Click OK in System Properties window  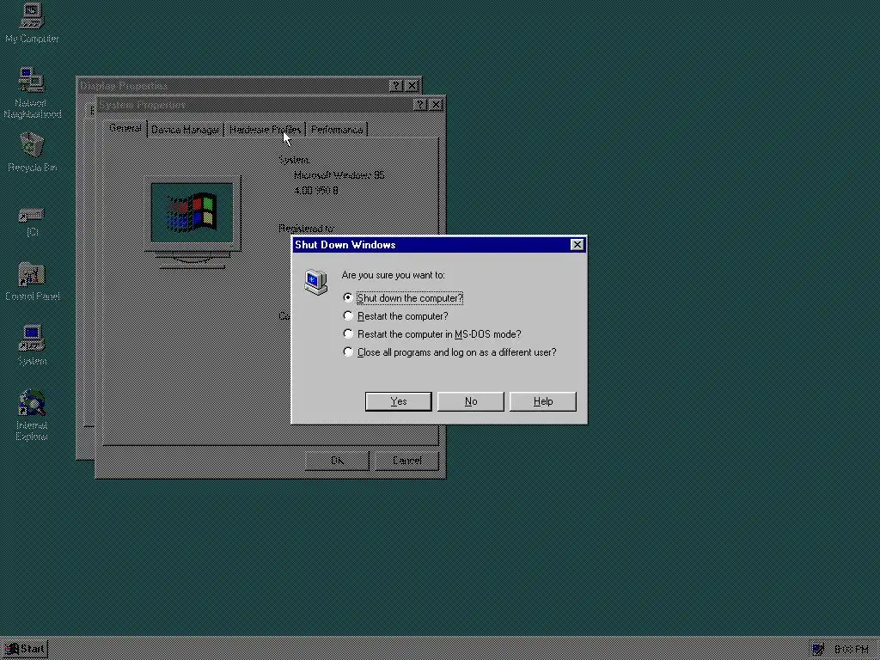point(337,461)
